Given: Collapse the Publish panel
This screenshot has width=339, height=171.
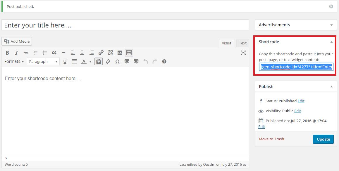Looking at the screenshot, I should coord(331,87).
